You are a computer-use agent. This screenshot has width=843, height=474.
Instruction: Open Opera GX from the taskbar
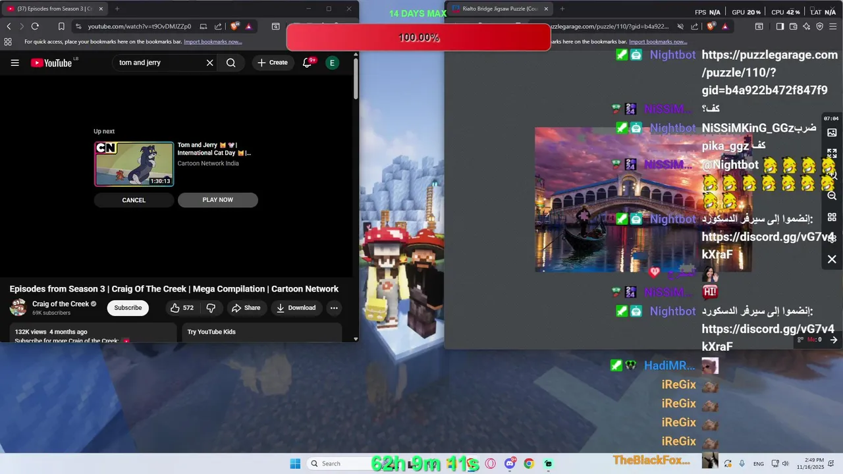[490, 463]
